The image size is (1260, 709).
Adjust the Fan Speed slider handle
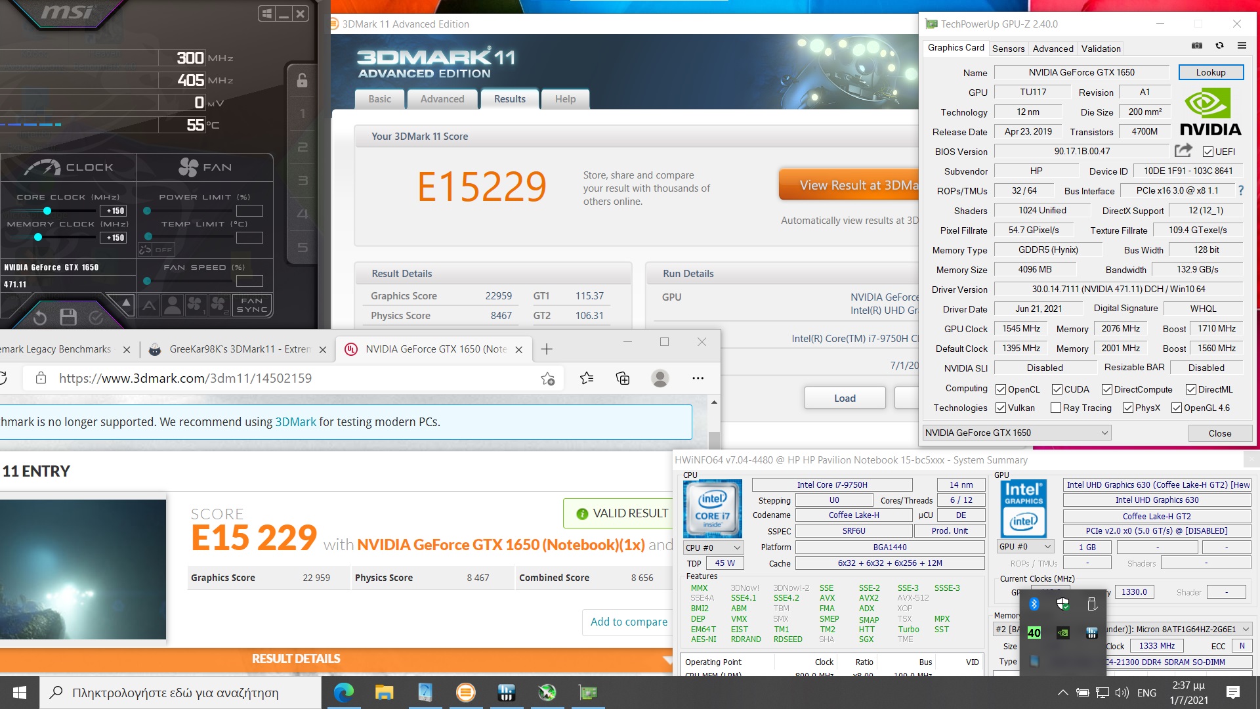[147, 281]
